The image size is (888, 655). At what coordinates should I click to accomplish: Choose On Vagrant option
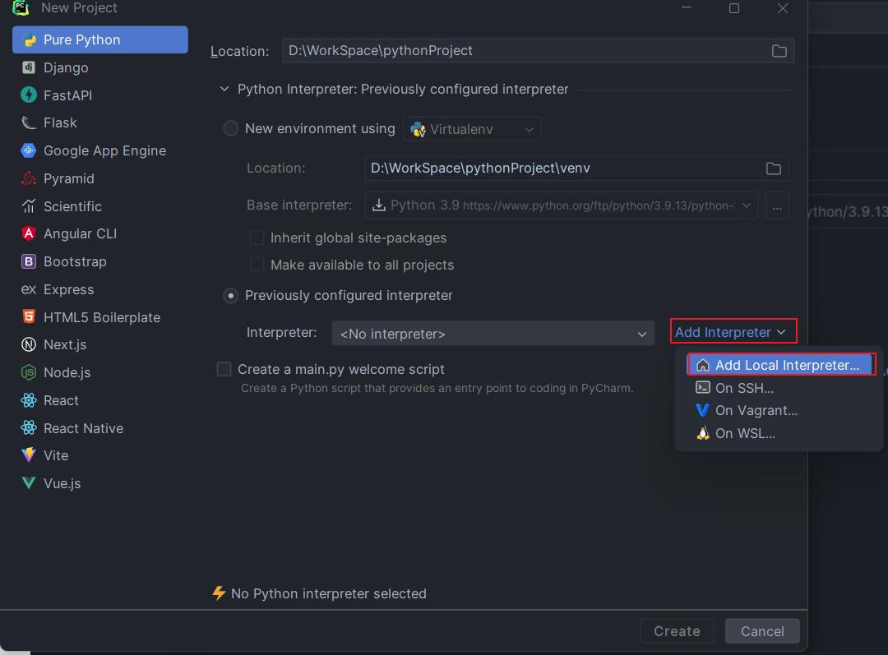[x=780, y=410]
